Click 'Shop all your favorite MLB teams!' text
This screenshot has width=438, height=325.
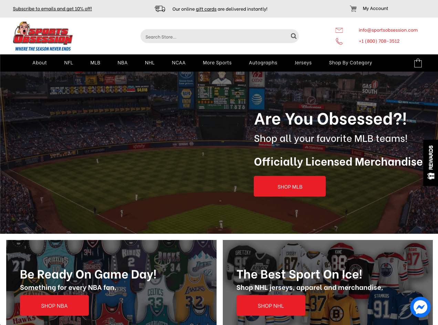coord(331,138)
